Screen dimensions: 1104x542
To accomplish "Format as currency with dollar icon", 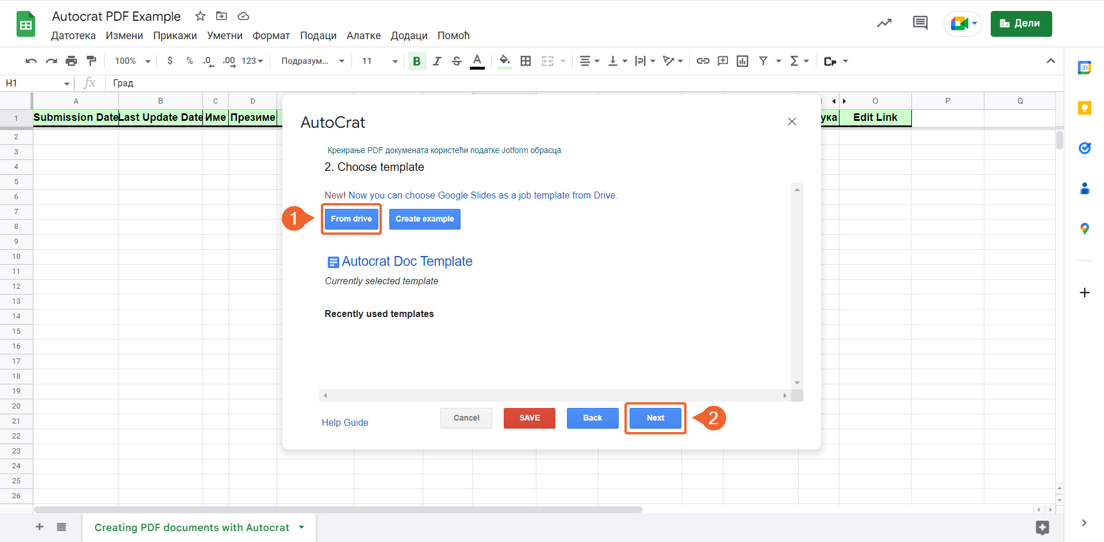I will pos(170,61).
